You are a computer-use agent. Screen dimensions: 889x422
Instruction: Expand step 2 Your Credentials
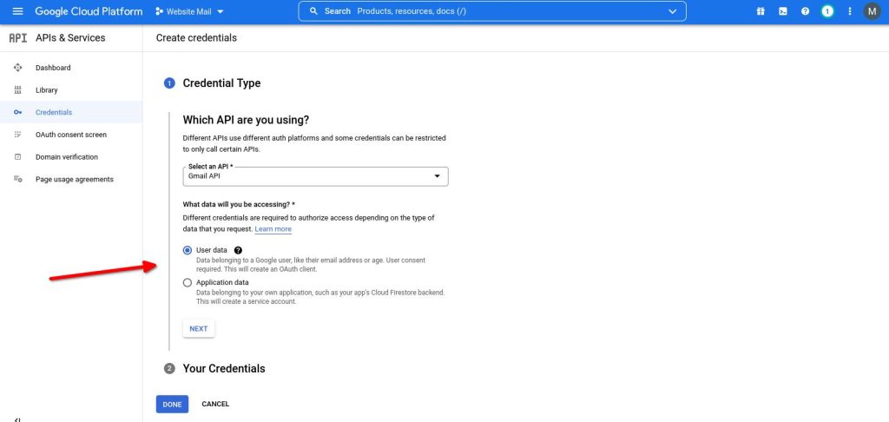pos(224,369)
